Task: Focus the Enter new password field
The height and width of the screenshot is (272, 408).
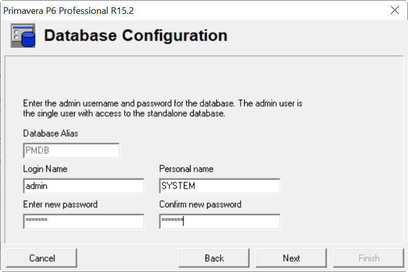Action: click(x=83, y=222)
